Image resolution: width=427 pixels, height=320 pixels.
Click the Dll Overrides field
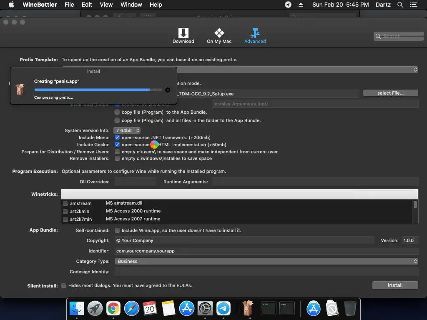click(136, 182)
